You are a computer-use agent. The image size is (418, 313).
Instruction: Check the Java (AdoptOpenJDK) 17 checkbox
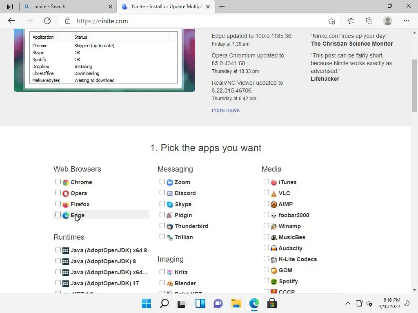point(58,283)
